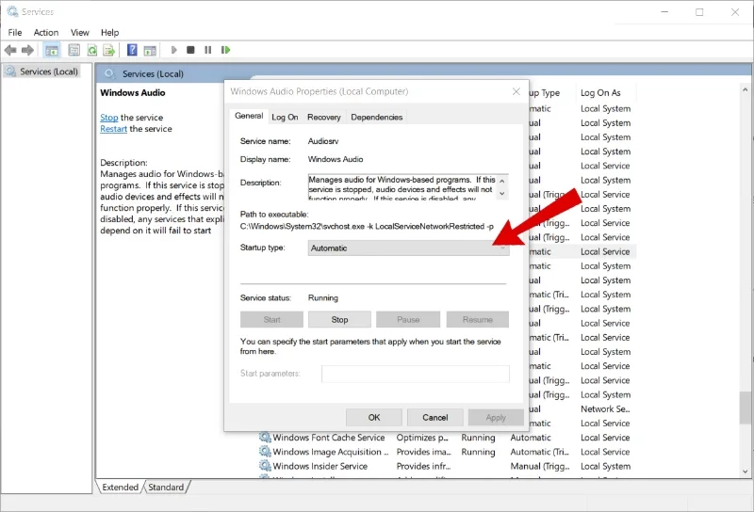Click the Startup Type column header
Screen dimensions: 754x512
coord(545,92)
